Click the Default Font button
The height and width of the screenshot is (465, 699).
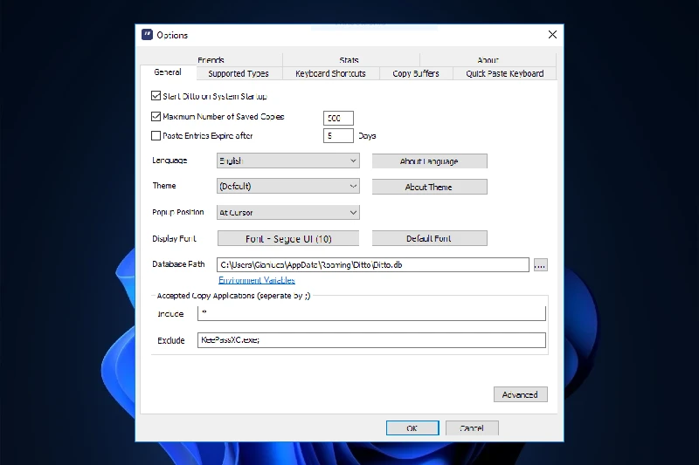click(429, 238)
